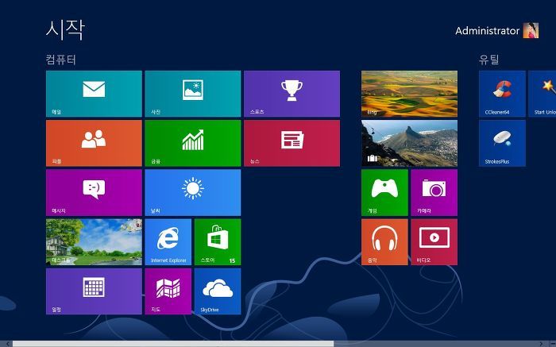556x347 pixels.
Task: Open the Finance chart tile (금융)
Action: (193, 143)
